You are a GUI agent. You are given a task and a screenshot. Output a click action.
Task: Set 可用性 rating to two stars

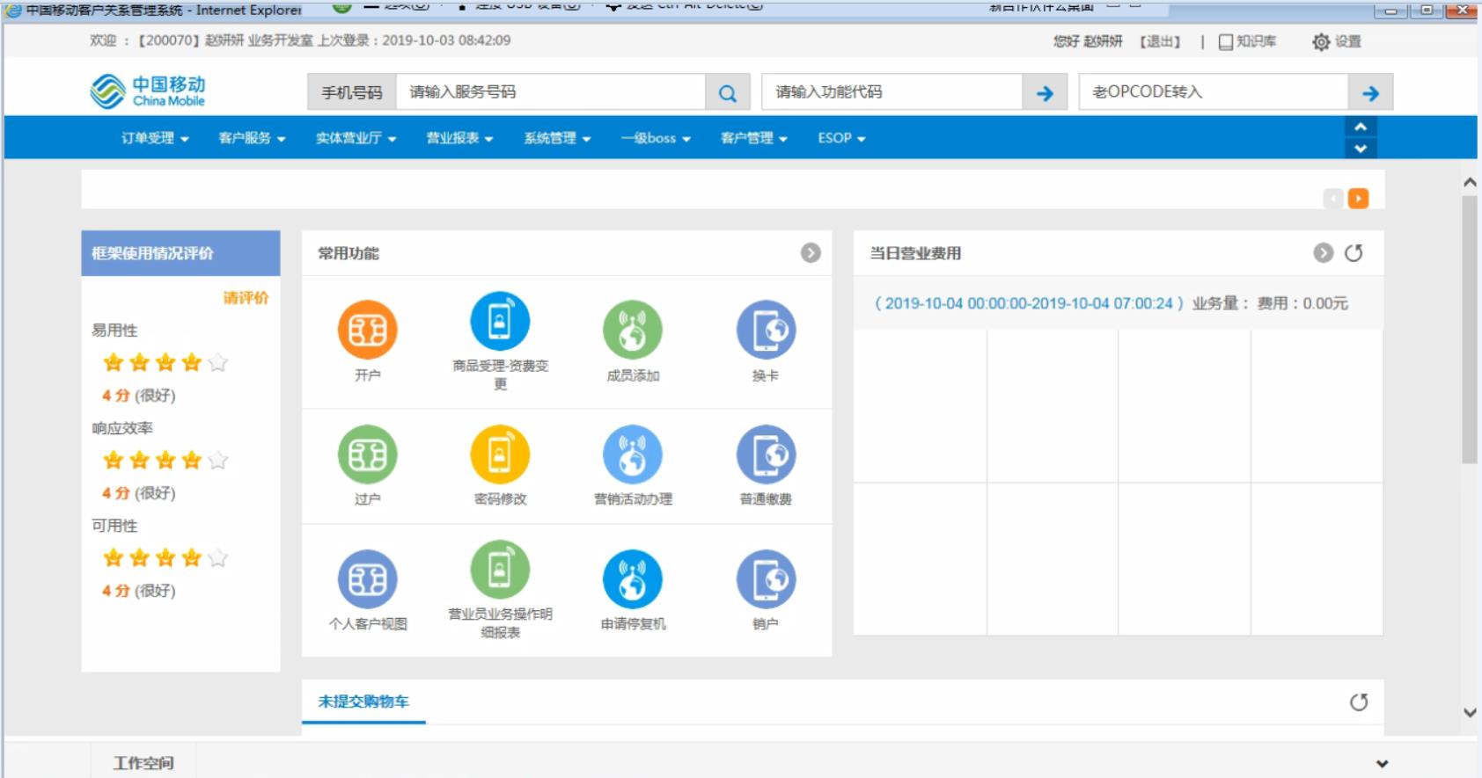139,557
